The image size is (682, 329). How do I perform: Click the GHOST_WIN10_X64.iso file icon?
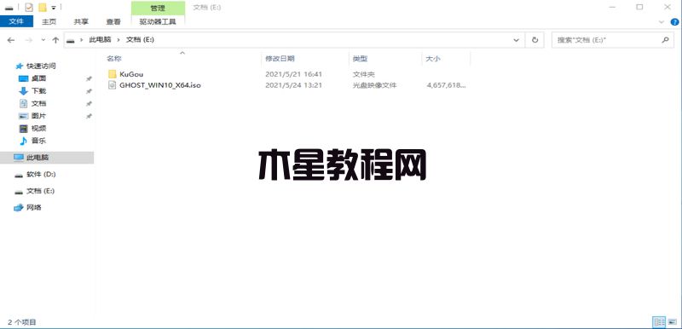tap(113, 85)
